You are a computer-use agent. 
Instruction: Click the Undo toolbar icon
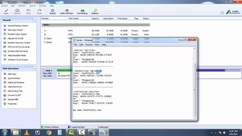tap(28, 12)
